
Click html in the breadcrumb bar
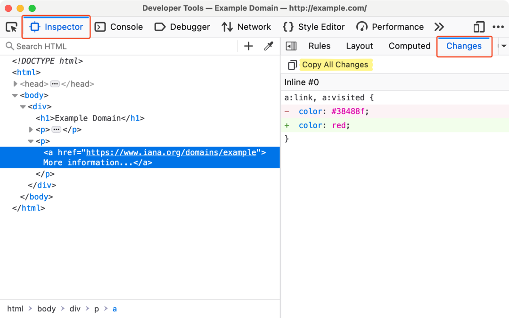pos(15,309)
